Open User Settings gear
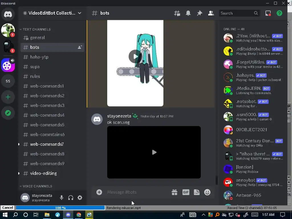The image size is (292, 219). pyautogui.click(x=80, y=198)
